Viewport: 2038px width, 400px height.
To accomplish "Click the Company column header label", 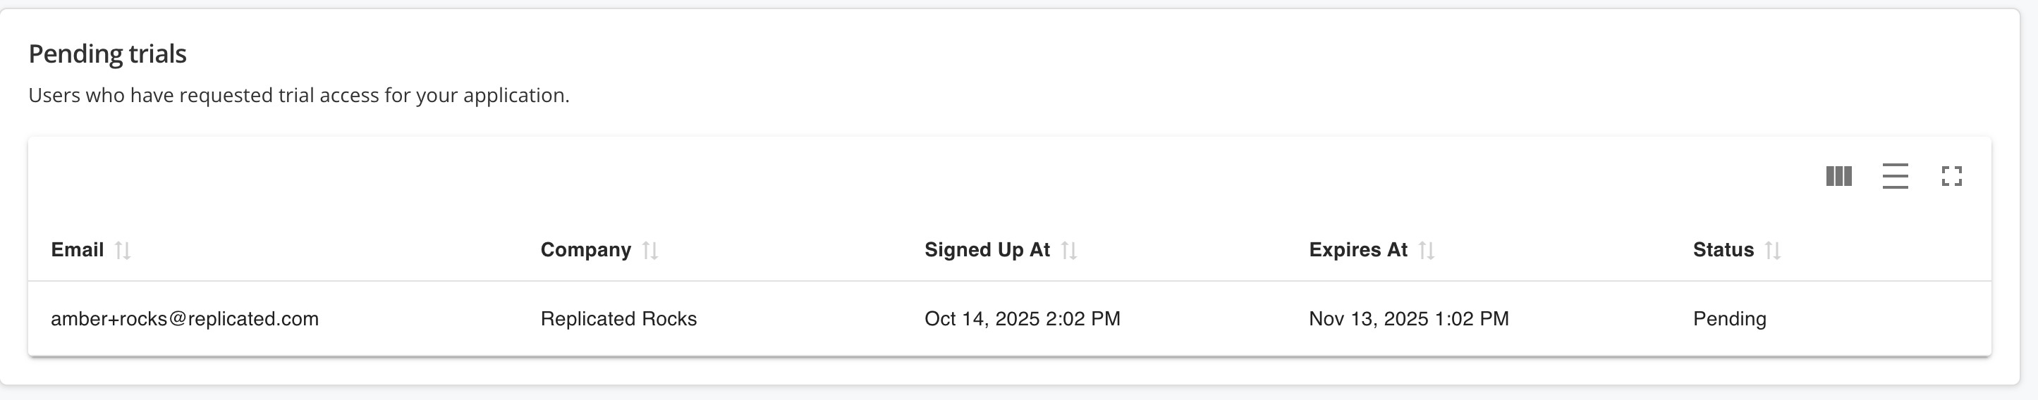I will coord(585,250).
